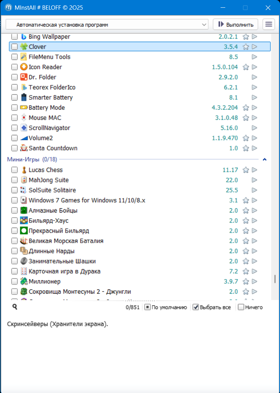Open the Автоматическая установка программ dropdown

click(107, 25)
